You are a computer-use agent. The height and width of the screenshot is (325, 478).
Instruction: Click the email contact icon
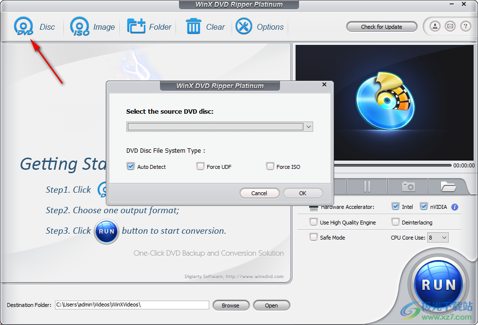(450, 26)
